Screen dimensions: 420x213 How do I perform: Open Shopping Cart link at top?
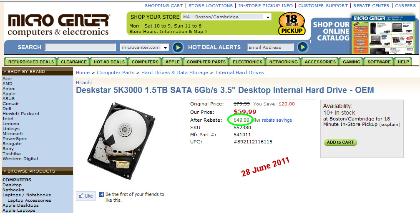coord(164,5)
